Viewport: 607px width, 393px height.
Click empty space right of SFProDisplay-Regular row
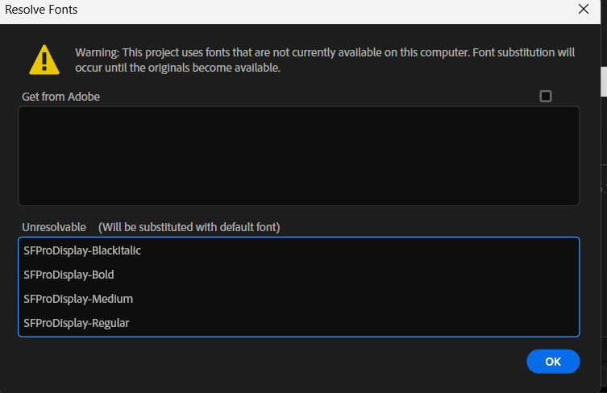tap(363, 323)
